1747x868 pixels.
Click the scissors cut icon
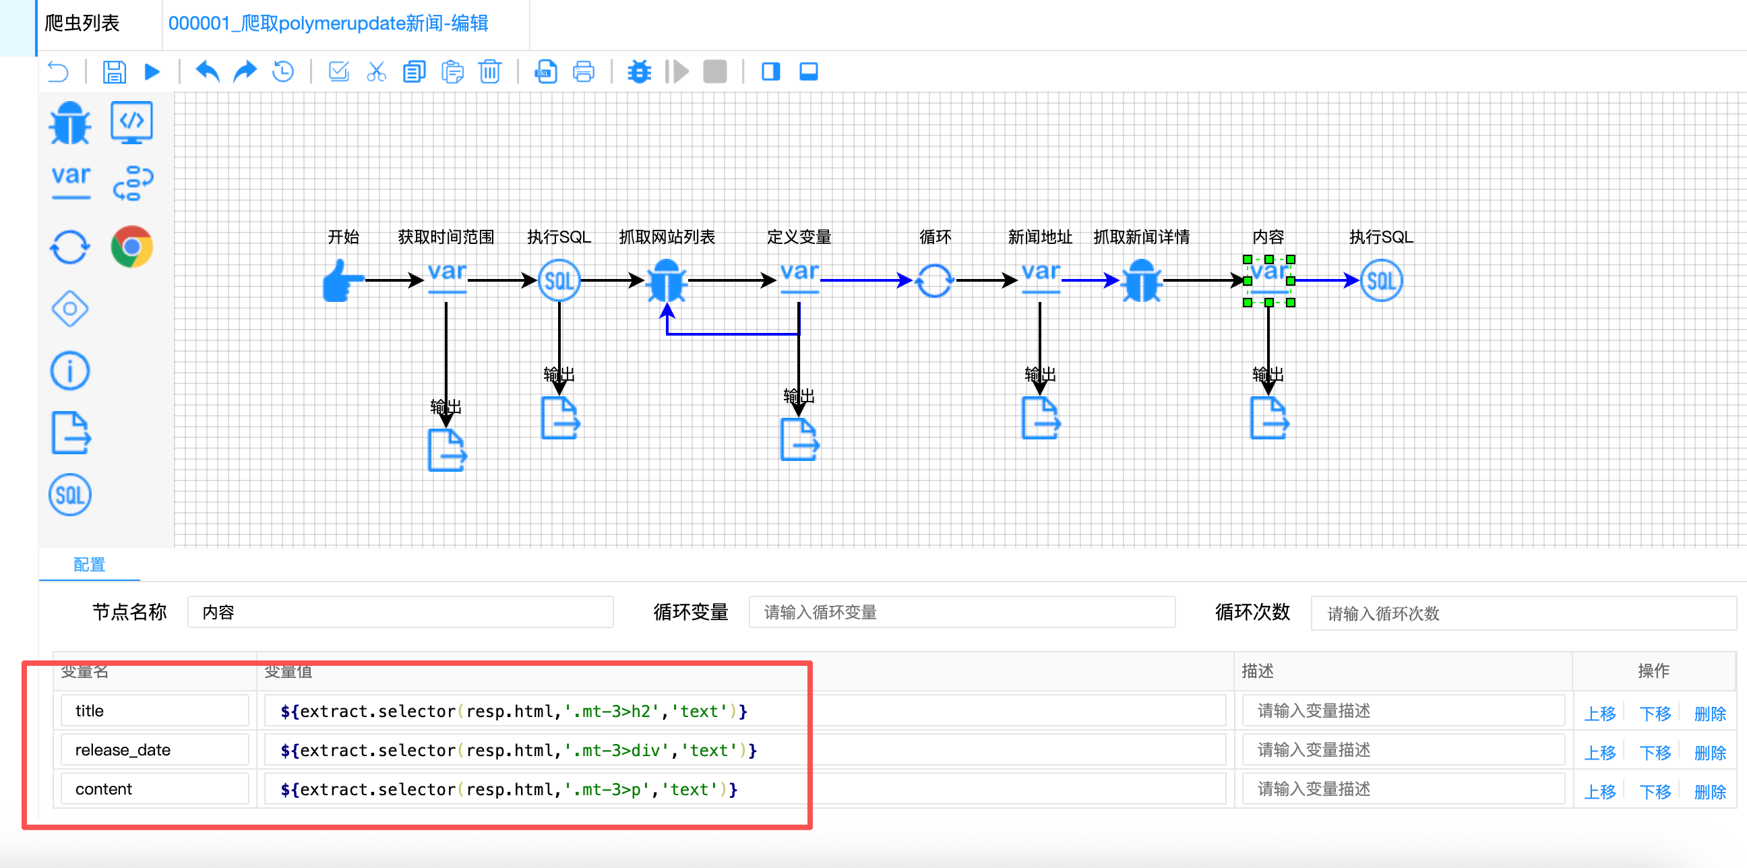point(375,71)
